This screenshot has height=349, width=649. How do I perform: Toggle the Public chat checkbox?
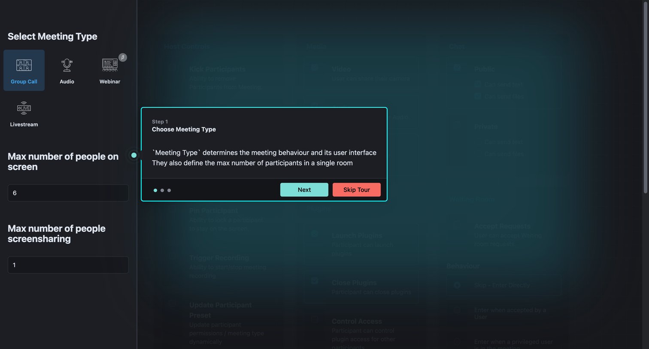(457, 67)
